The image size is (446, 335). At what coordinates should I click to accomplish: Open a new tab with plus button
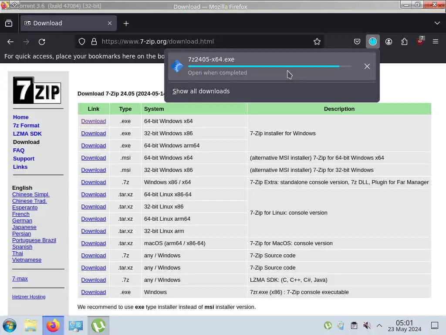(126, 24)
